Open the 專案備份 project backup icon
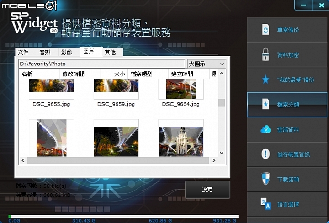Image resolution: width=329 pixels, height=223 pixels. click(265, 30)
